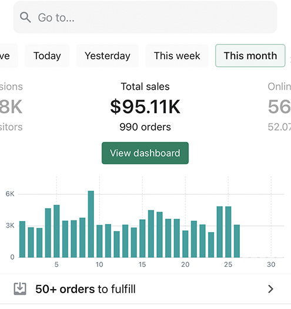Click the orders inbox tray icon

point(20,289)
